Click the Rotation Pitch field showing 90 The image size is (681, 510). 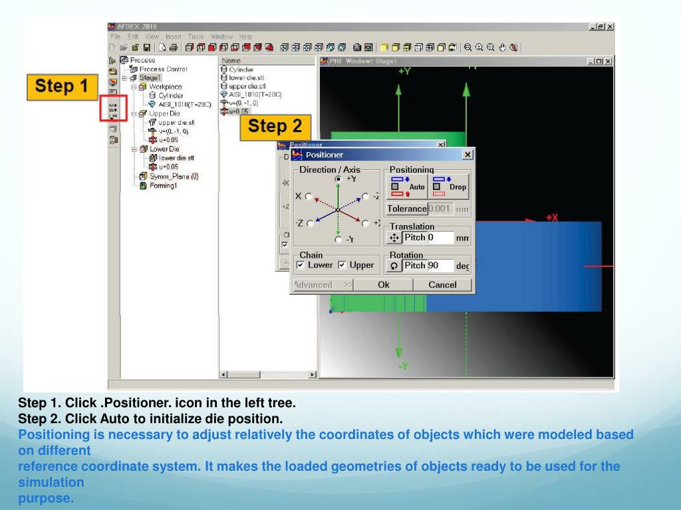[x=442, y=266]
